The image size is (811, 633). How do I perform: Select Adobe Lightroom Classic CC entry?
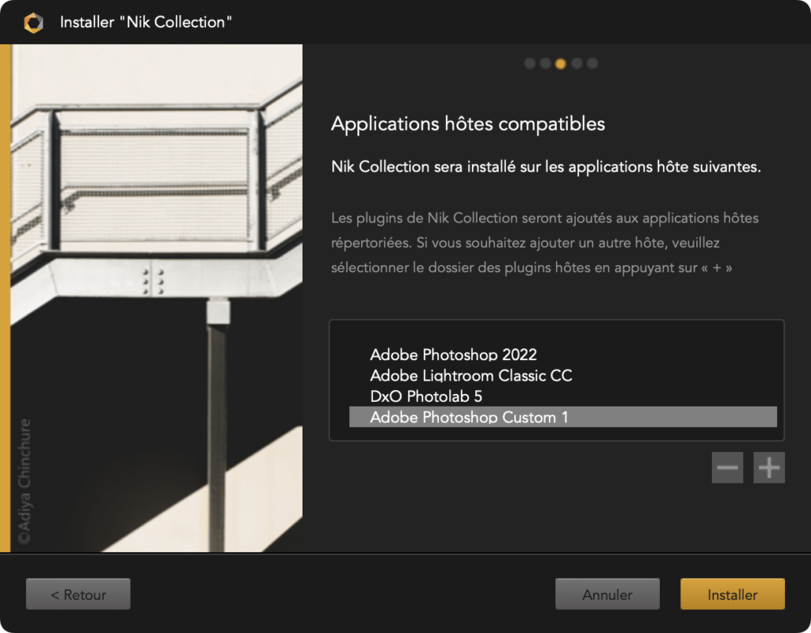pos(563,375)
